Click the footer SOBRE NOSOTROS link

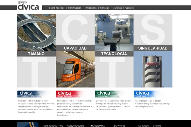point(53,126)
